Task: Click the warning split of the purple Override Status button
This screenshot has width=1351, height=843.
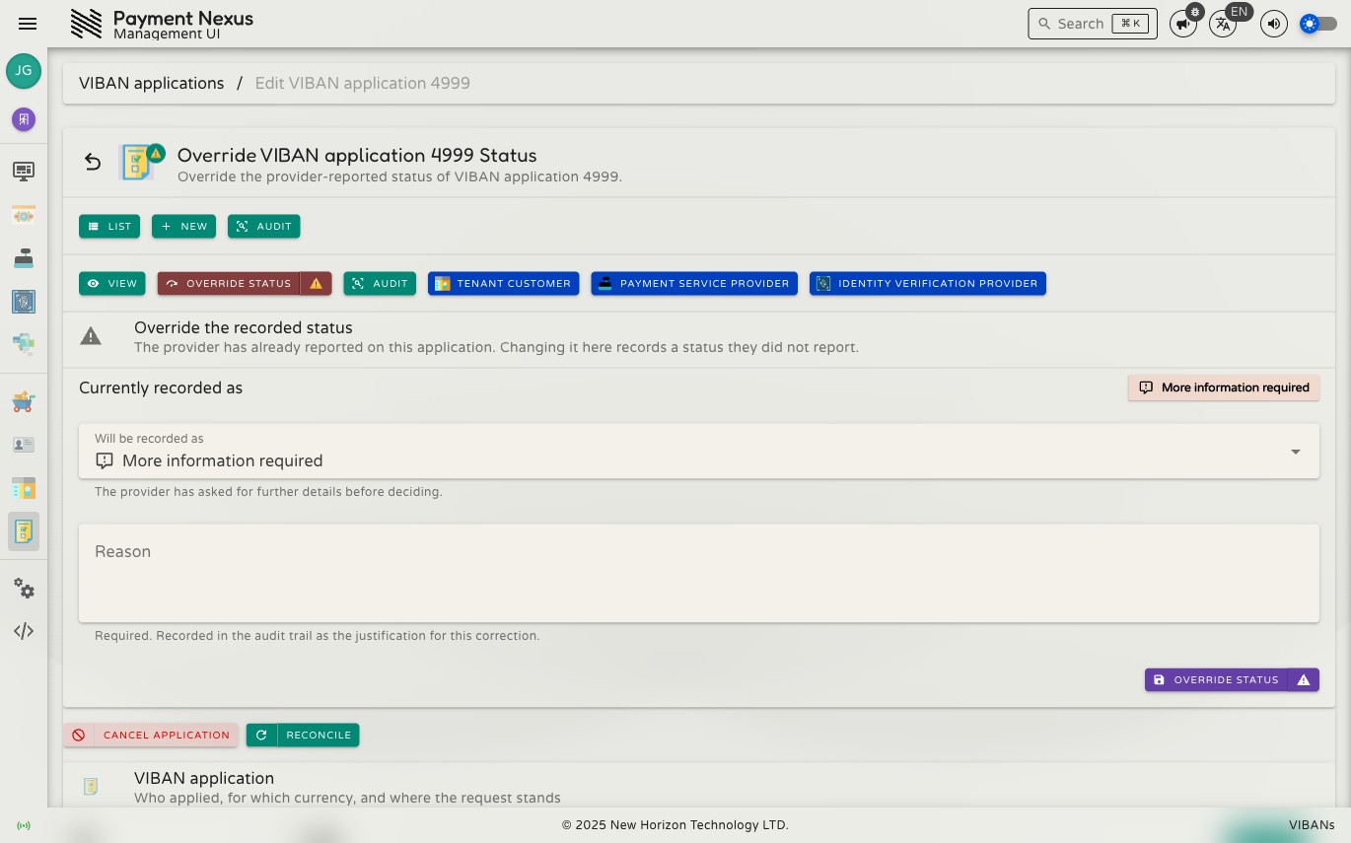Action: (x=1304, y=680)
